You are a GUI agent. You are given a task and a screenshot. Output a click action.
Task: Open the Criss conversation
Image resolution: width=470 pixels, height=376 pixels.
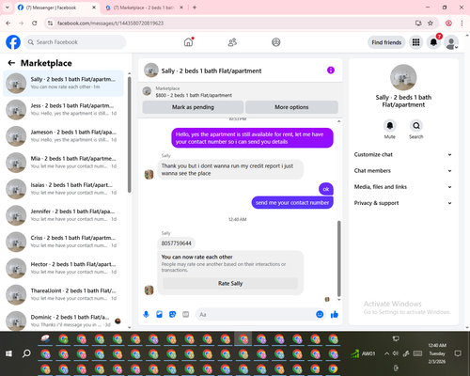[x=63, y=242]
